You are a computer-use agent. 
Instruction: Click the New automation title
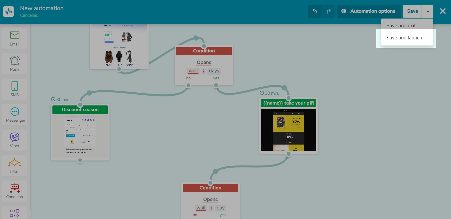point(42,8)
